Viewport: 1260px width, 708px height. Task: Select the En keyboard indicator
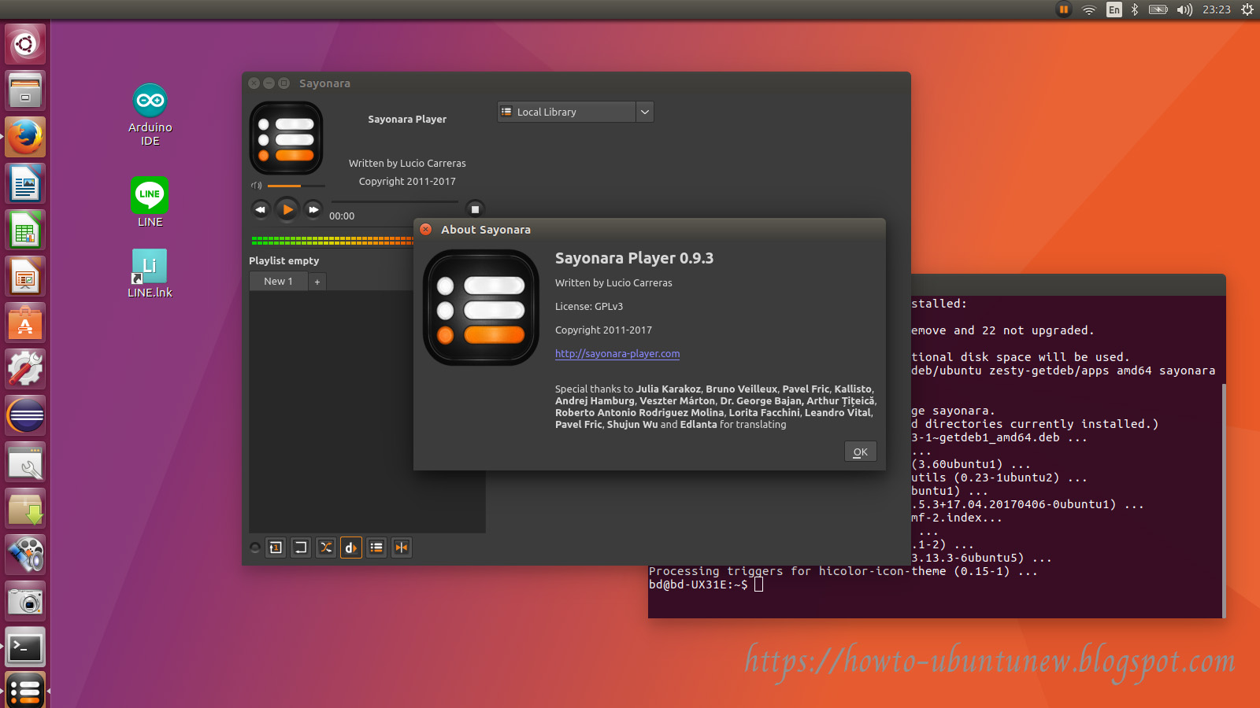pyautogui.click(x=1114, y=9)
